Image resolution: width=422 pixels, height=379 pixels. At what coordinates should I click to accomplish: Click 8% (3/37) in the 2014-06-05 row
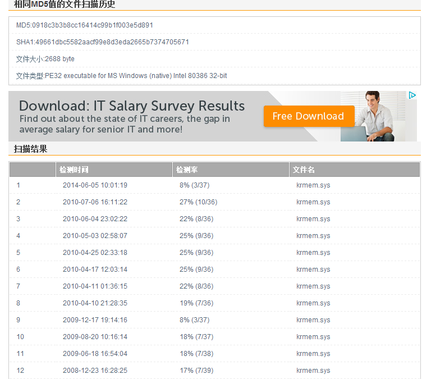[x=195, y=185]
